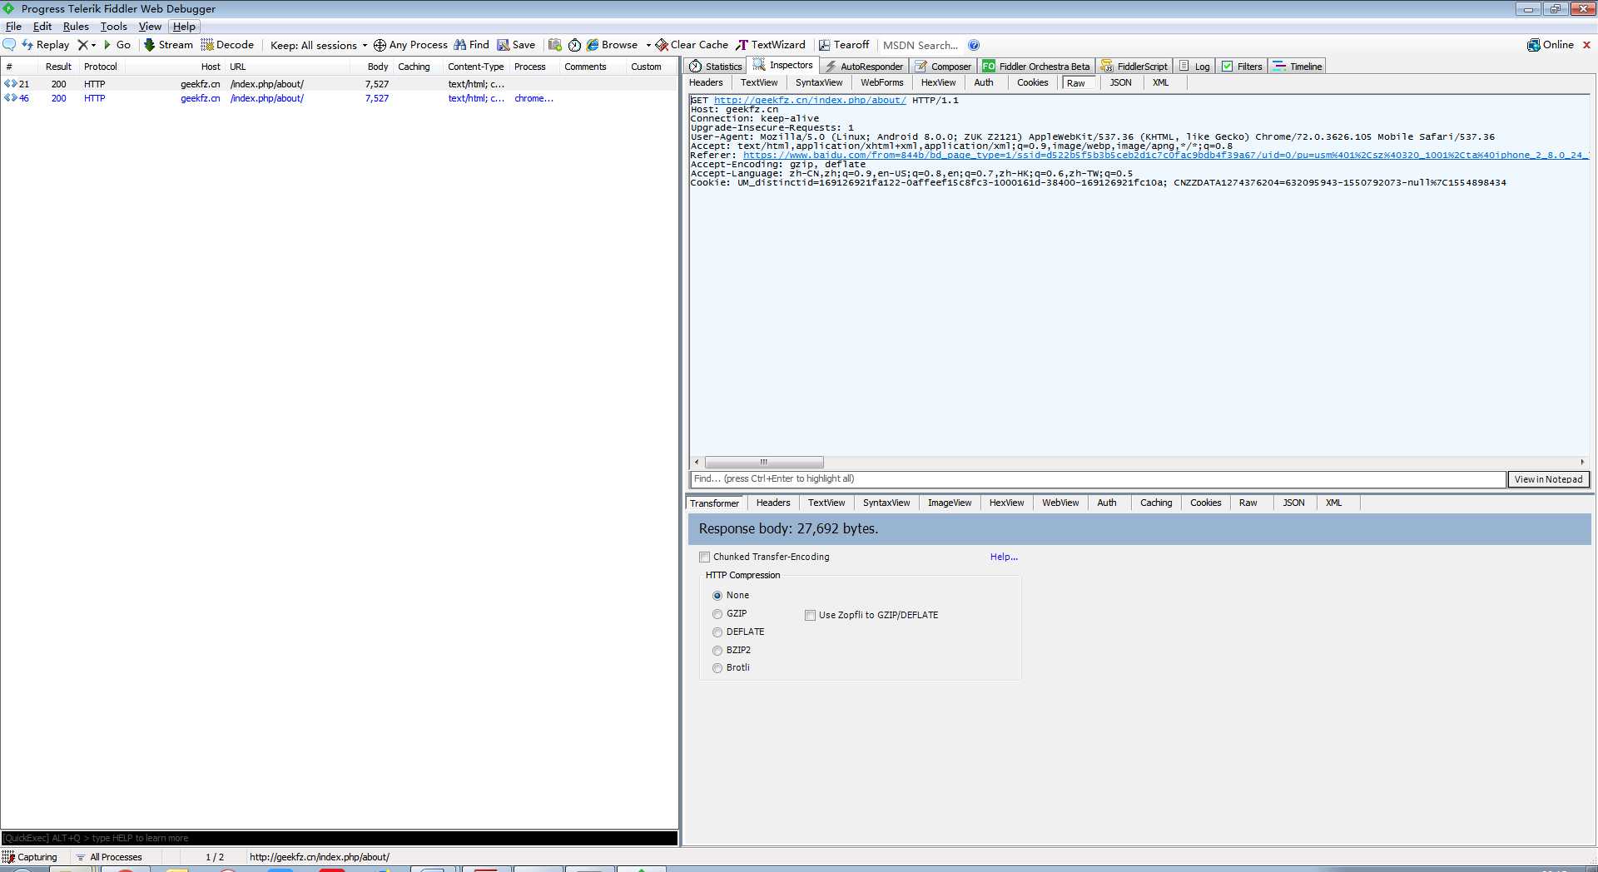Replay the selected session

(x=46, y=45)
